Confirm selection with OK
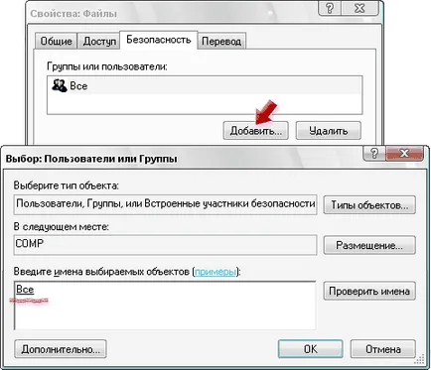 311,349
